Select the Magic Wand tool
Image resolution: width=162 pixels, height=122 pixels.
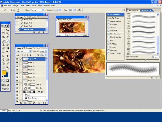(7, 33)
